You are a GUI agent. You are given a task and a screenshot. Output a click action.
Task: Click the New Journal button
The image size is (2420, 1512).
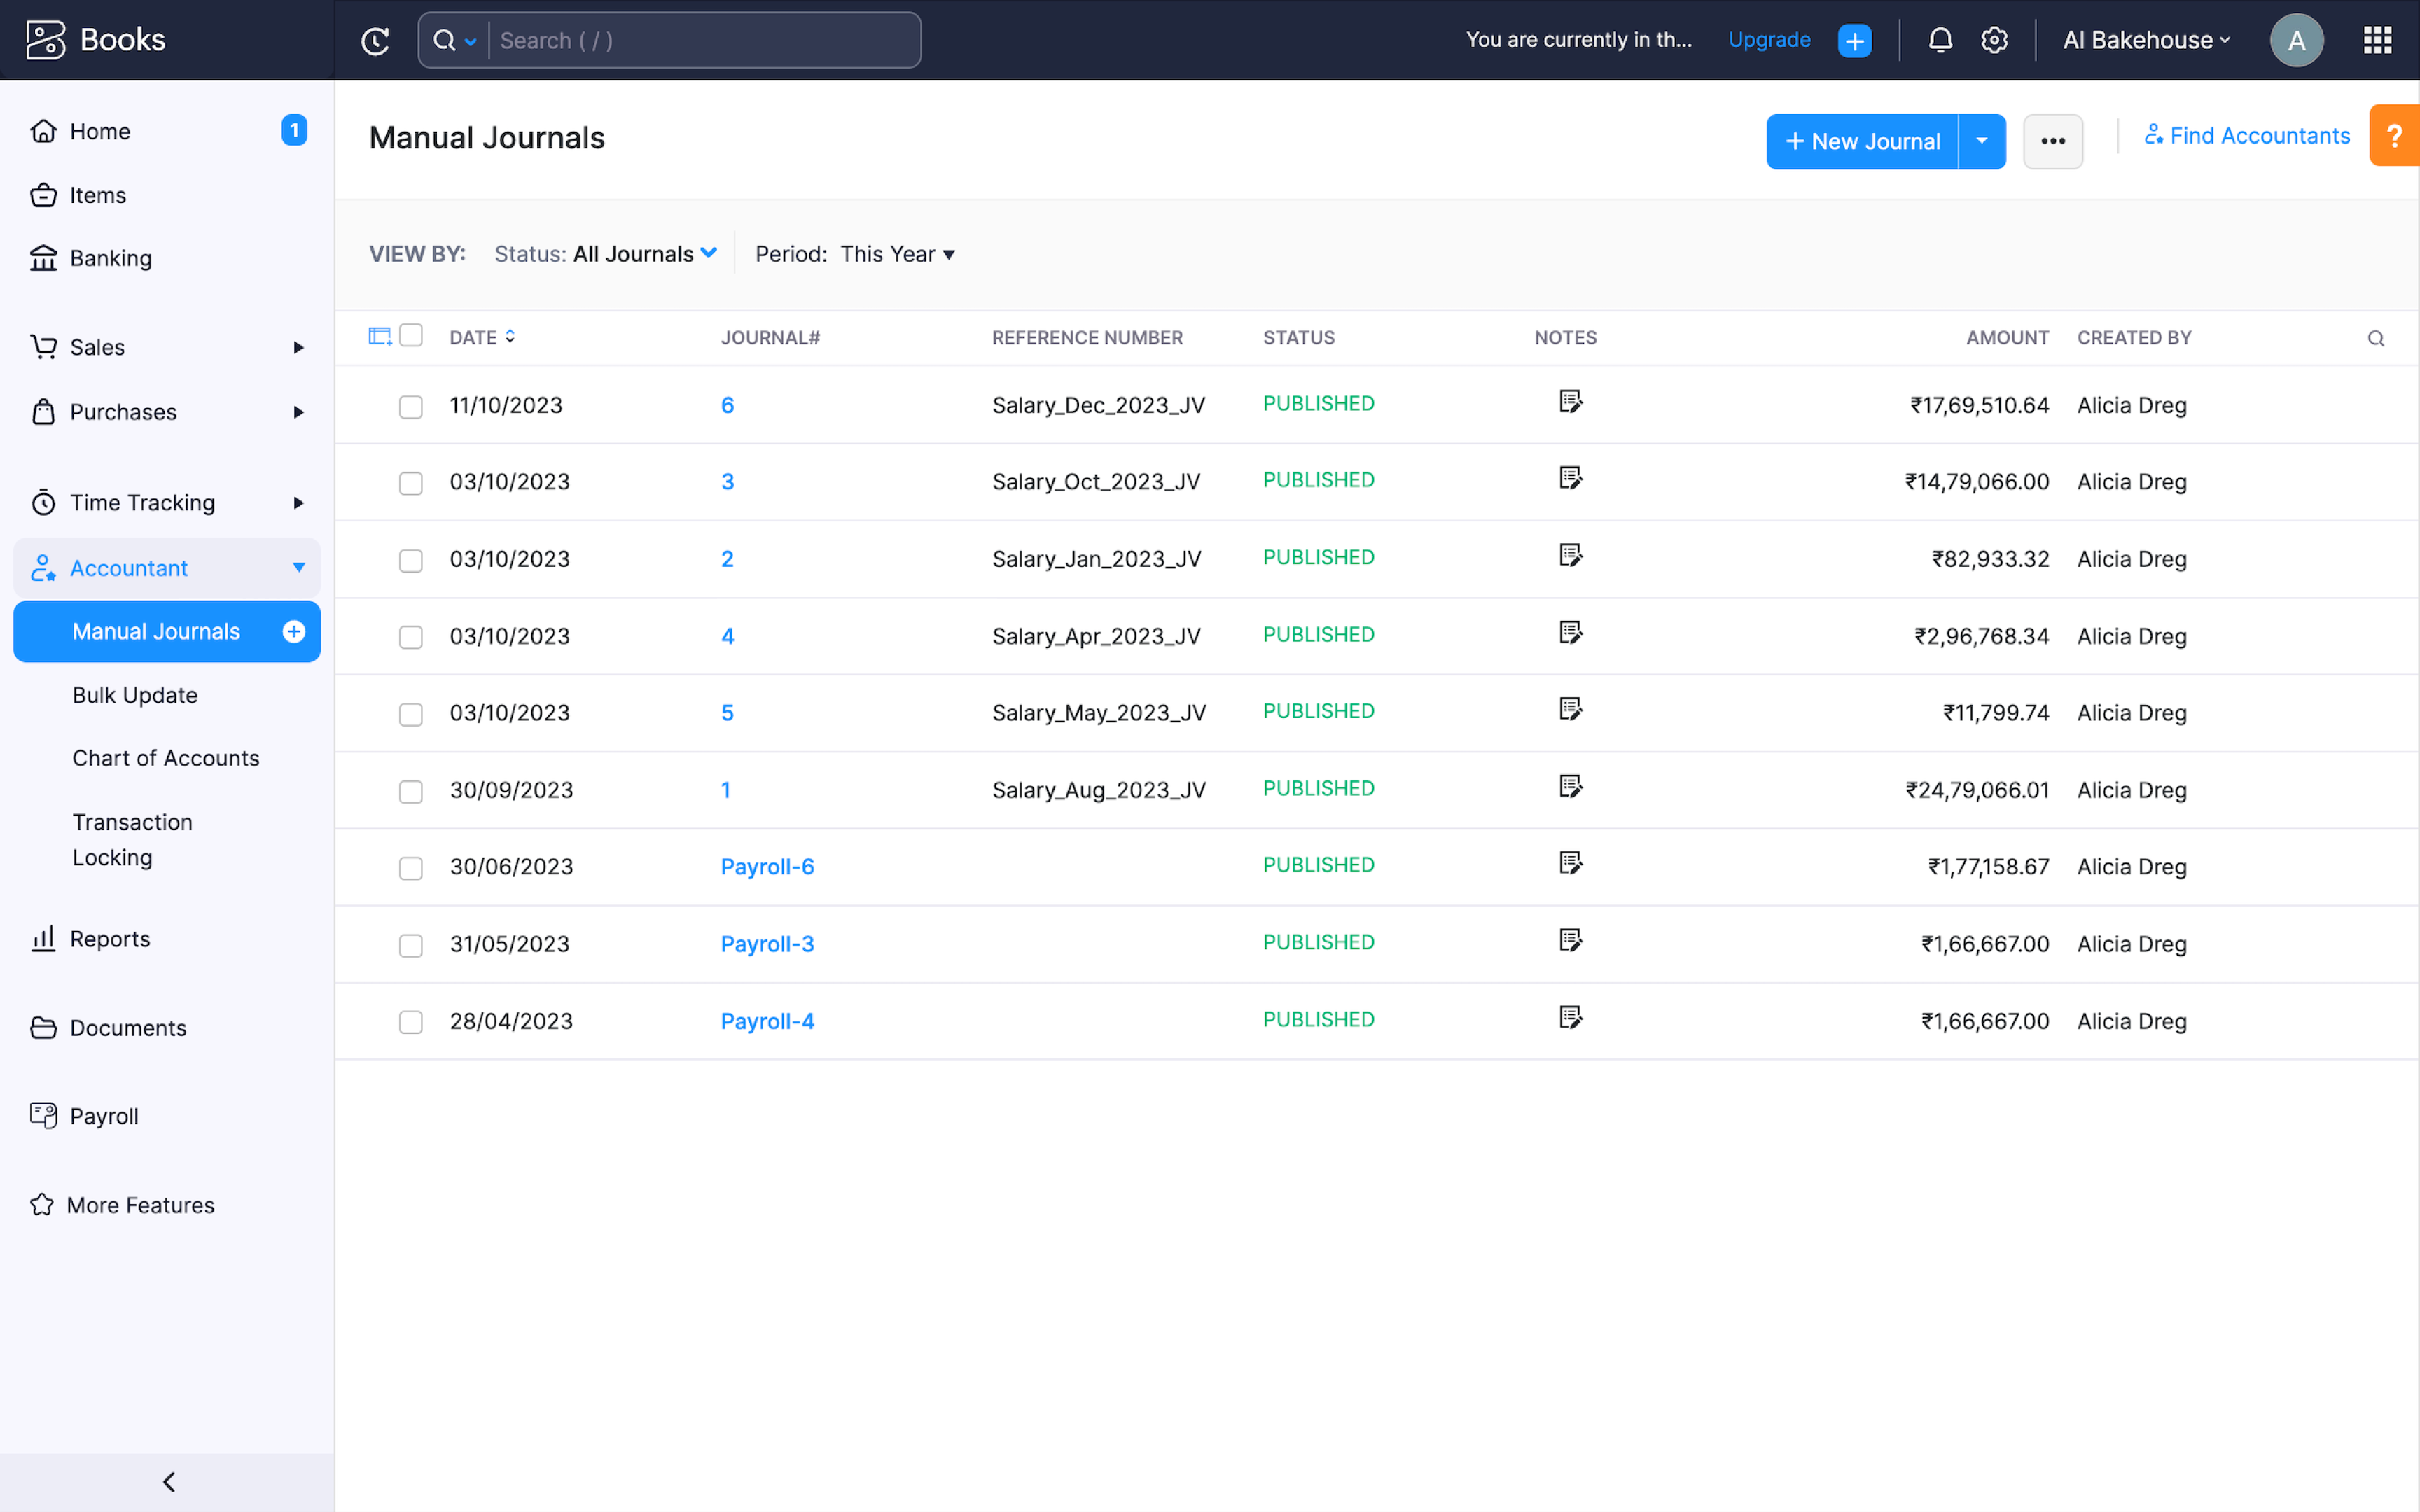[1862, 141]
